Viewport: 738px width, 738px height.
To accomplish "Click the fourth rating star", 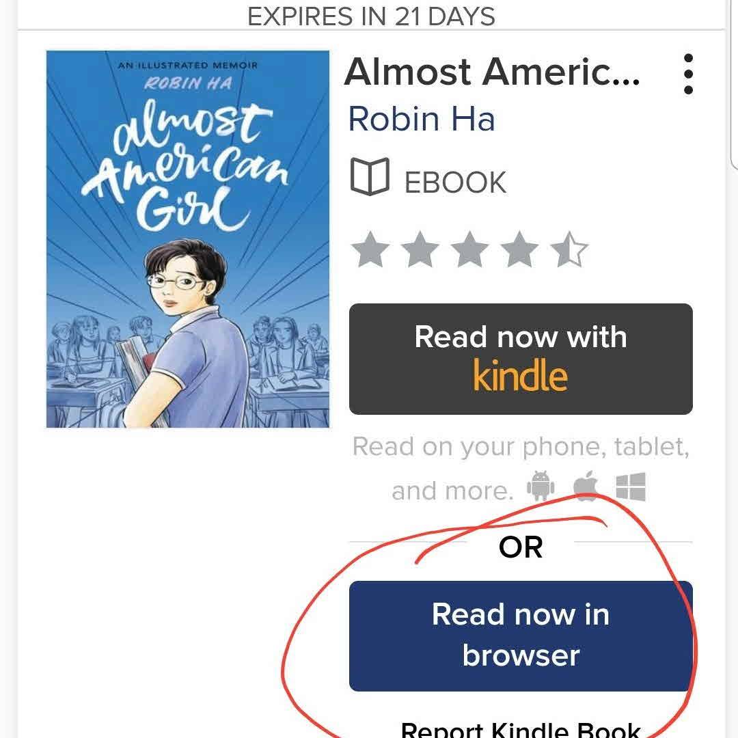I will (519, 249).
